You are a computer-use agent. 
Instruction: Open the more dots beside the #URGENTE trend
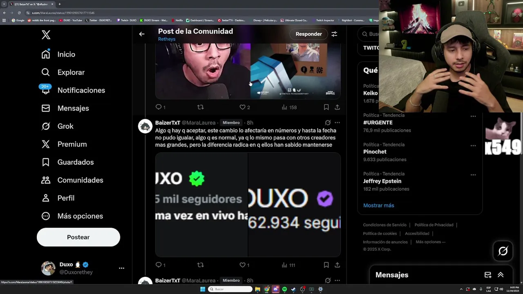pos(473,116)
